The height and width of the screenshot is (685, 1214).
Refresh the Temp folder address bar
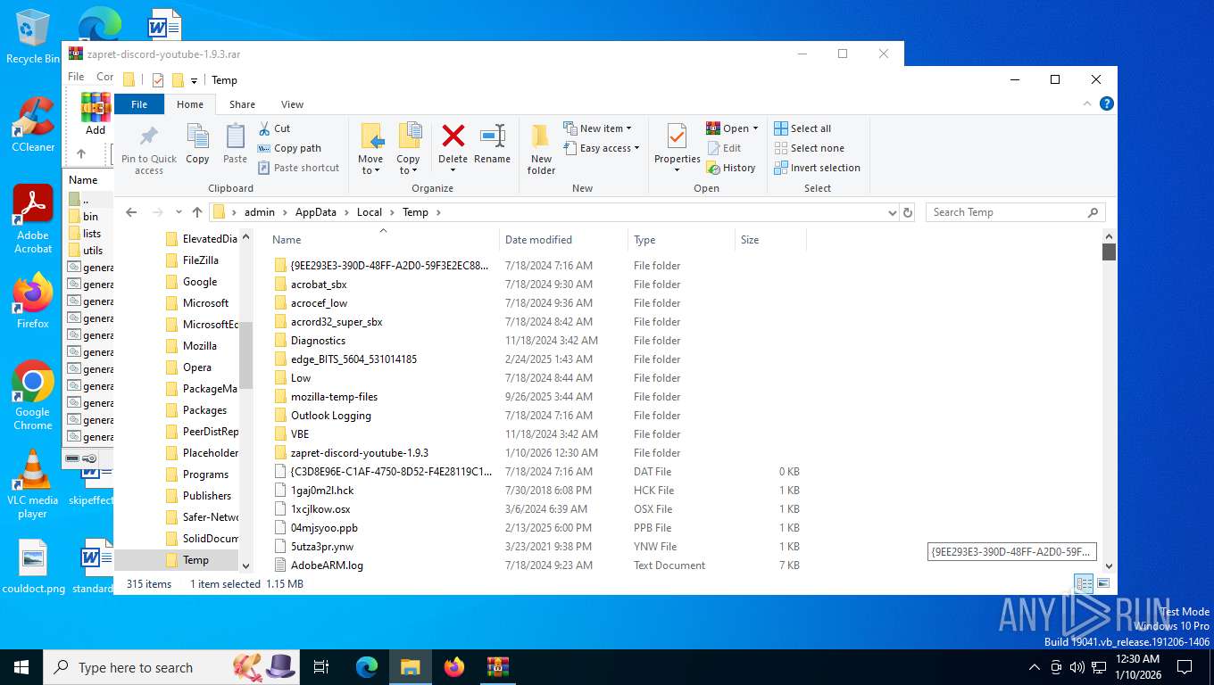click(x=908, y=212)
